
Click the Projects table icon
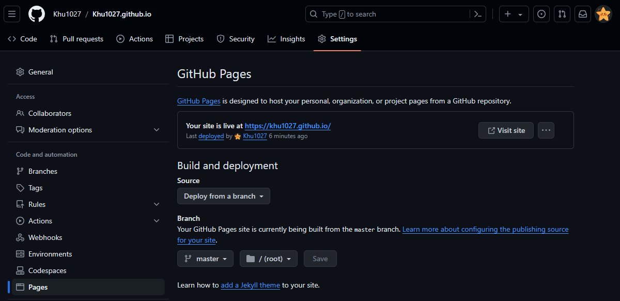tap(169, 39)
